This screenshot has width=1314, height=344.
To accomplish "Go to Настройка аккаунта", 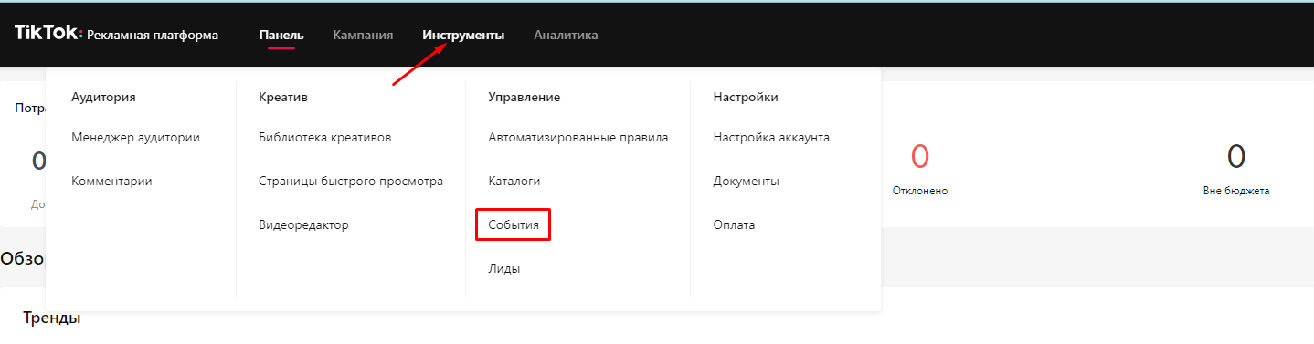I will [x=771, y=138].
